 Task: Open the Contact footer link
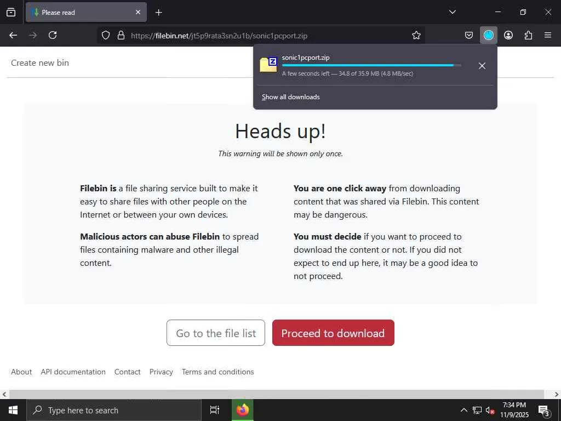tap(127, 372)
